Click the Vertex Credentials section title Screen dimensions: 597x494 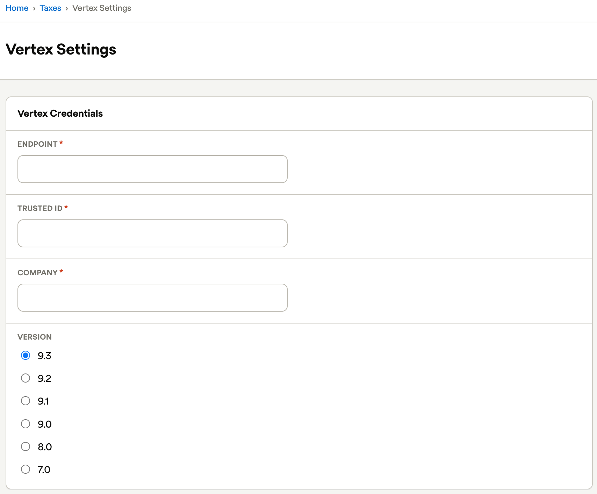click(x=60, y=113)
